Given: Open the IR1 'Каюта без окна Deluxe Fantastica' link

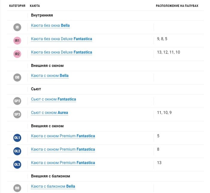Looking at the screenshot, I should (61, 39).
